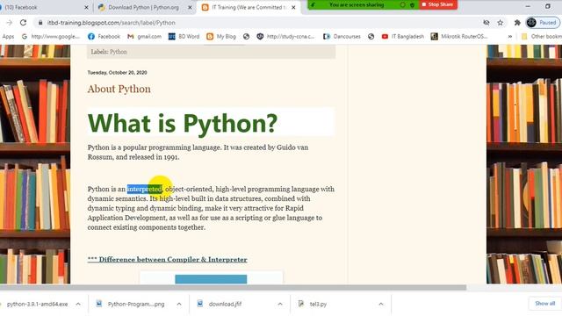Click the lock icon in the address bar
This screenshot has width=562, height=316.
40,23
